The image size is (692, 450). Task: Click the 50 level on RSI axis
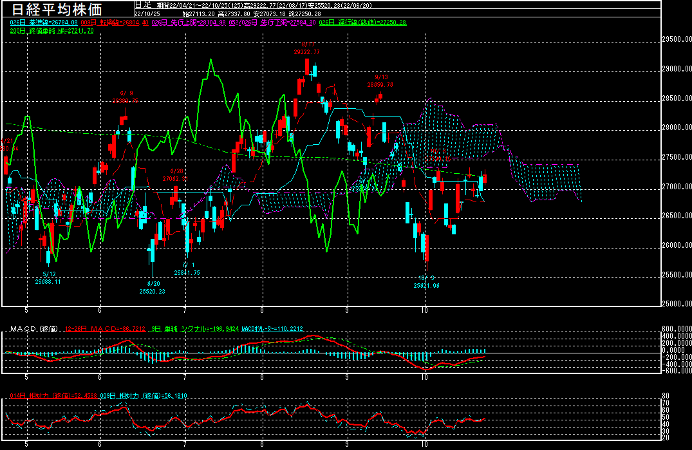pos(666,417)
